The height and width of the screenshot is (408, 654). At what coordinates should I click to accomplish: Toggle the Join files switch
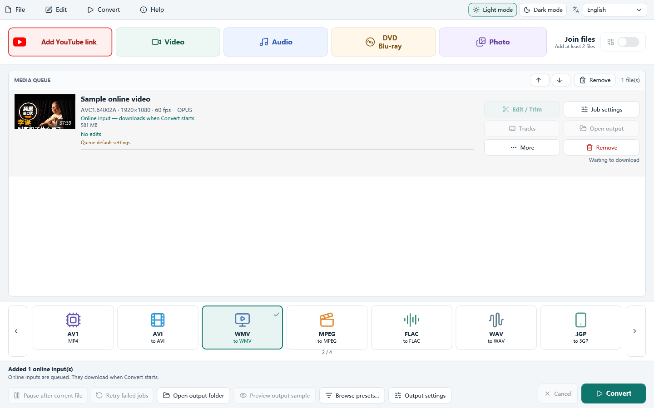629,42
